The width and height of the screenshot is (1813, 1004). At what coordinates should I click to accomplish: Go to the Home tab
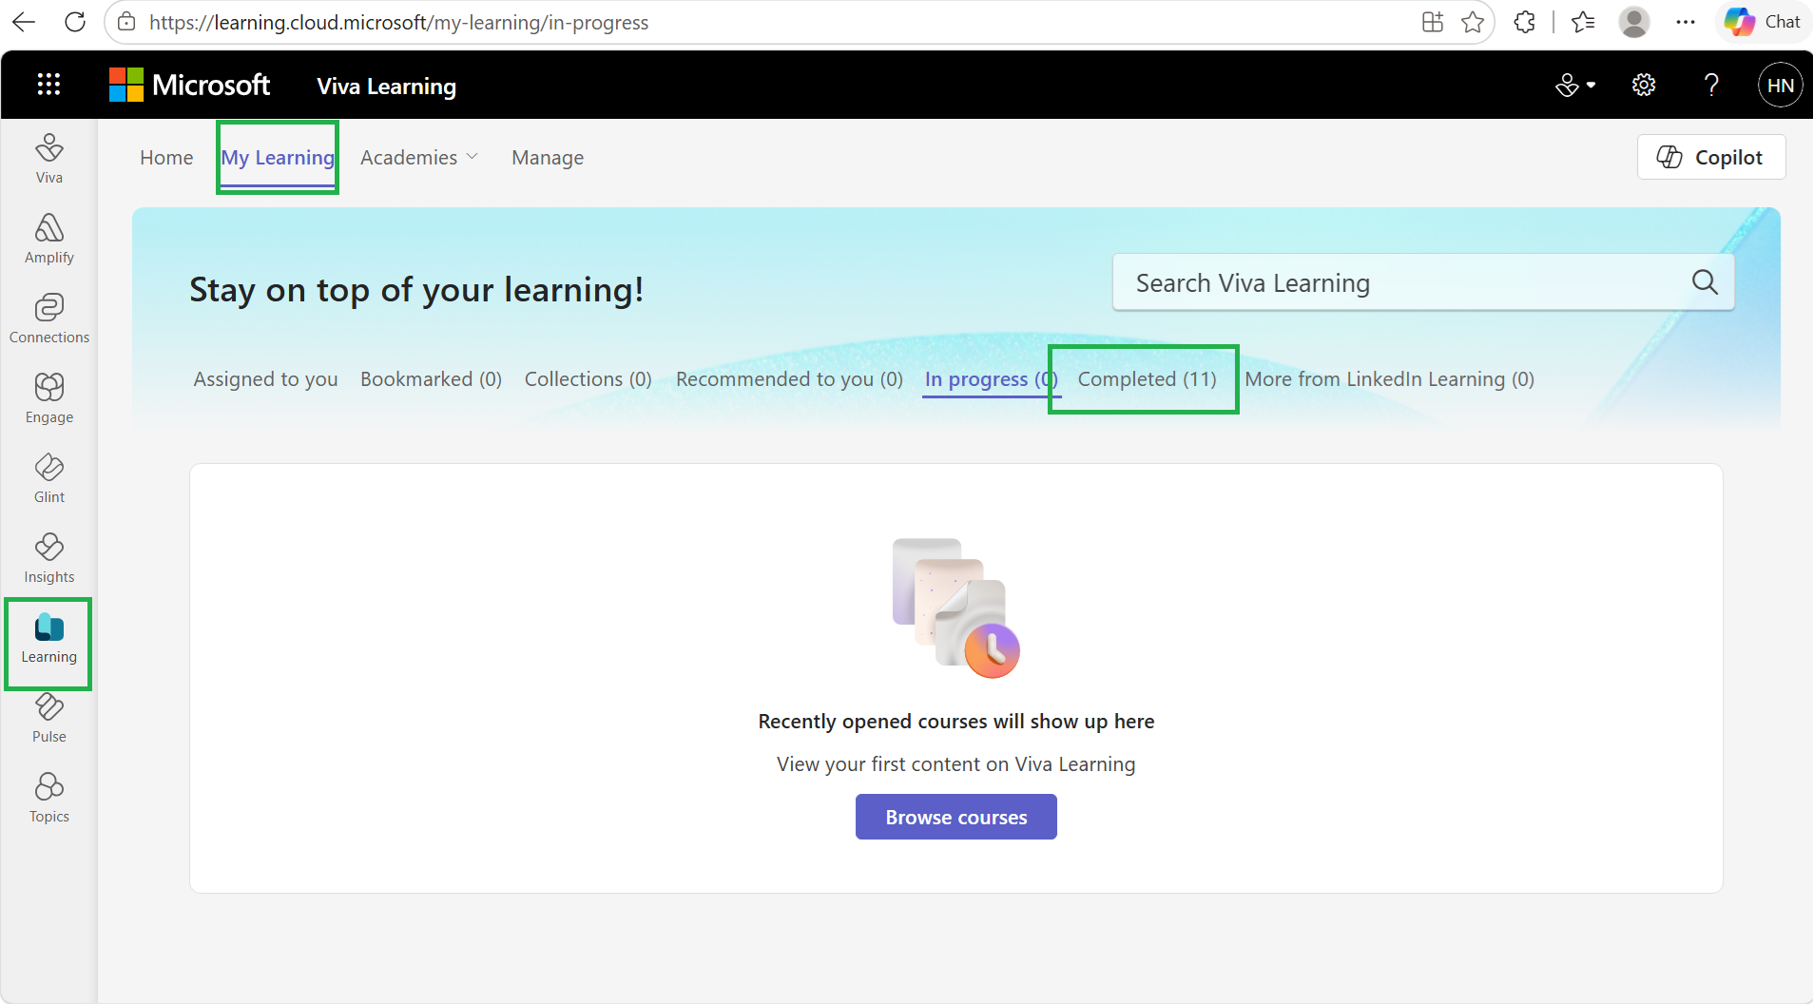click(x=166, y=158)
